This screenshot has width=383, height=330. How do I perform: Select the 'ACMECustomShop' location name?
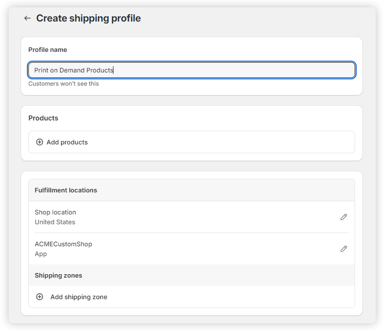coord(63,244)
